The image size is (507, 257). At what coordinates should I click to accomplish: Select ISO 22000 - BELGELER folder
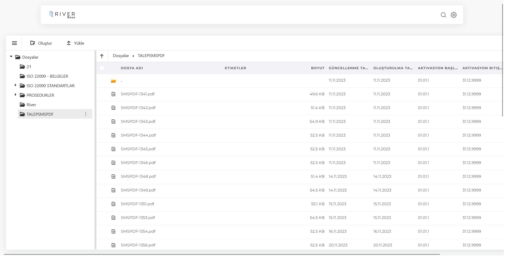[47, 76]
